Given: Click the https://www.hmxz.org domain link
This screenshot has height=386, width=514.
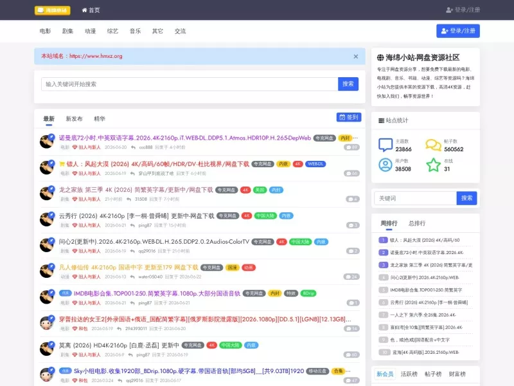Looking at the screenshot, I should click(x=96, y=56).
